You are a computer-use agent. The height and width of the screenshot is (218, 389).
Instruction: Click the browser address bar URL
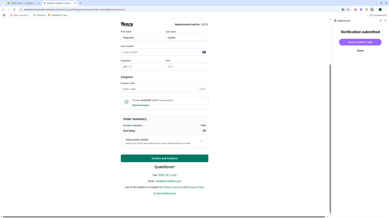[74, 10]
